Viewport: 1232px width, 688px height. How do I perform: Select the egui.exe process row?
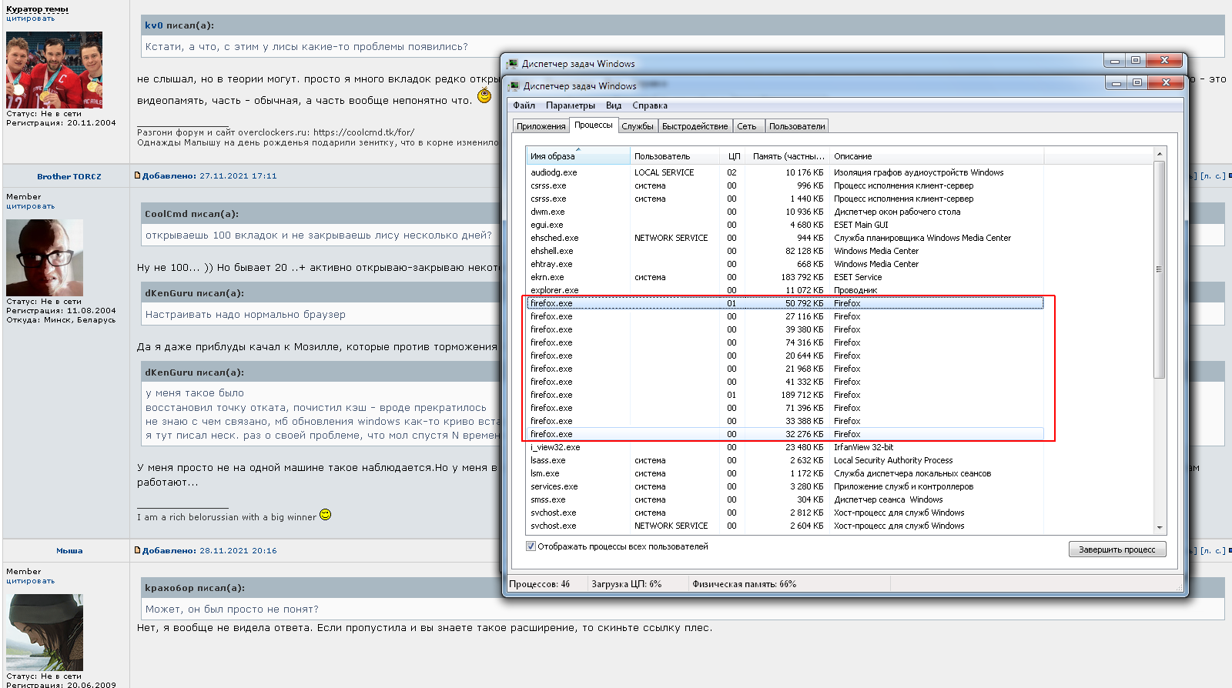[x=785, y=225]
